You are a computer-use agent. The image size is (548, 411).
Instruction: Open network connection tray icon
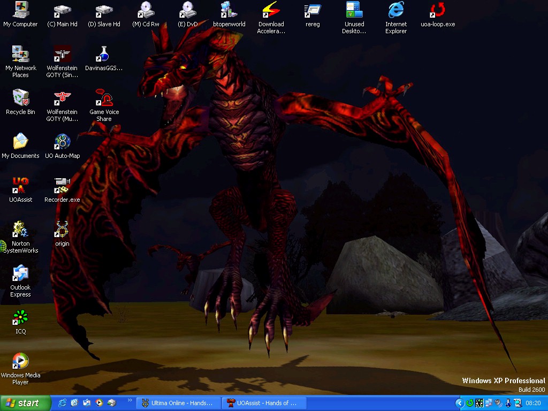click(489, 403)
